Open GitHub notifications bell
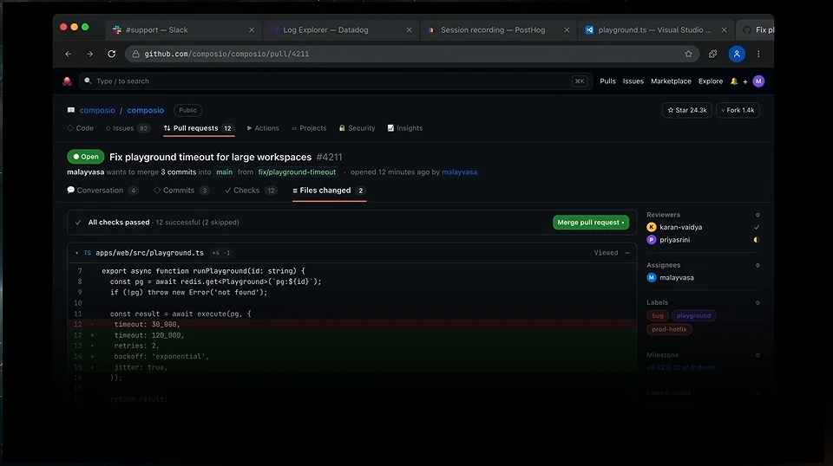This screenshot has width=833, height=466. [x=734, y=81]
